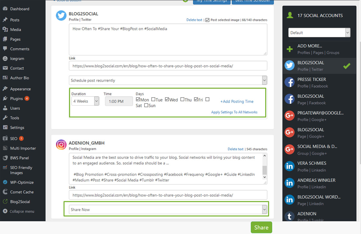361x234 pixels.
Task: Click the Twitter post text area
Action: tap(168, 40)
